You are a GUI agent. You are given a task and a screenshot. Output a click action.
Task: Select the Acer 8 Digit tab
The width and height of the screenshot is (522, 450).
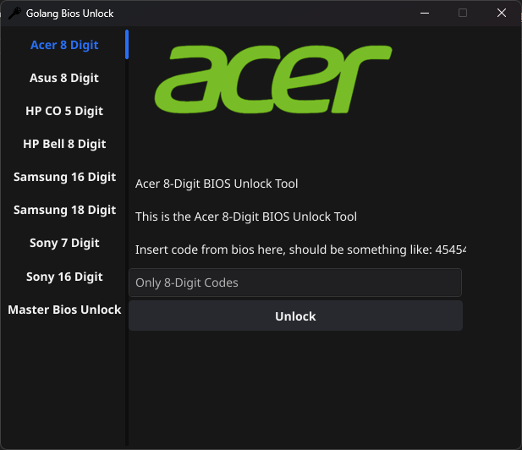(x=64, y=45)
